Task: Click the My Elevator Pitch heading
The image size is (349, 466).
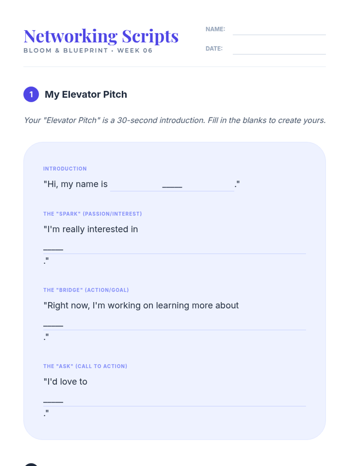Action: (86, 94)
